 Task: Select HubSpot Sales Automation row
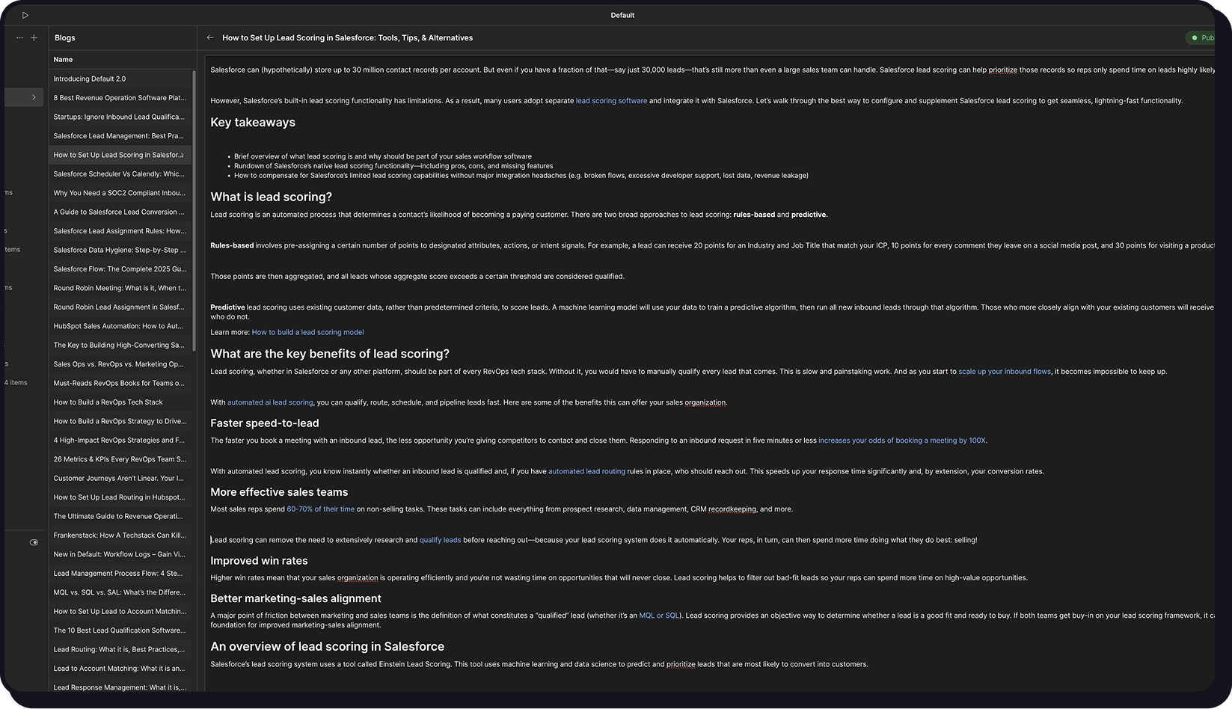pos(120,326)
